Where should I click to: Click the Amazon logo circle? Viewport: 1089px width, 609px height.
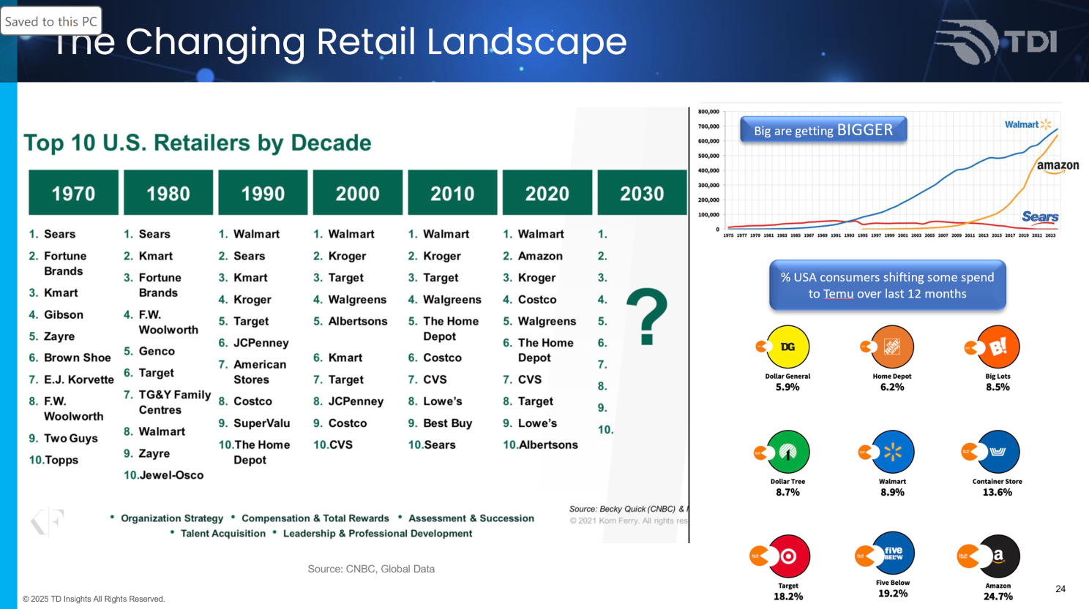click(x=998, y=556)
